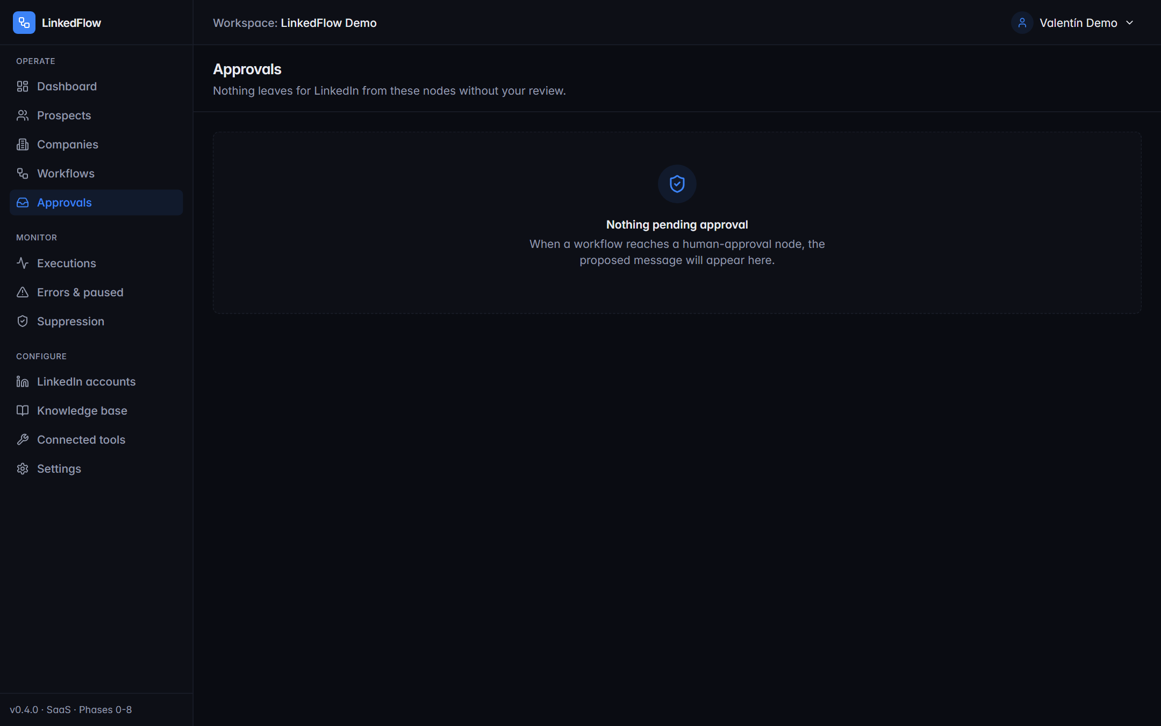
Task: Click the Approvals page heading
Action: (247, 69)
